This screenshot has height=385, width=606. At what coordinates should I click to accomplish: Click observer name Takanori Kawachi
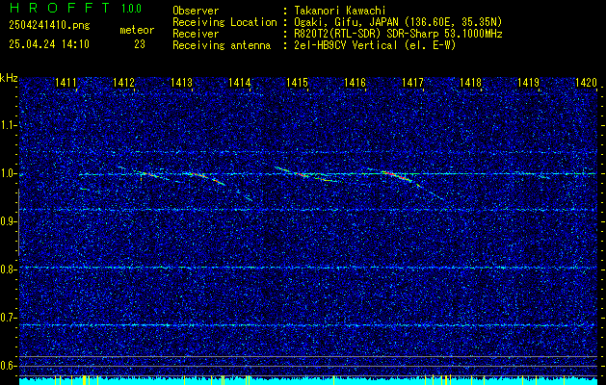coord(340,11)
